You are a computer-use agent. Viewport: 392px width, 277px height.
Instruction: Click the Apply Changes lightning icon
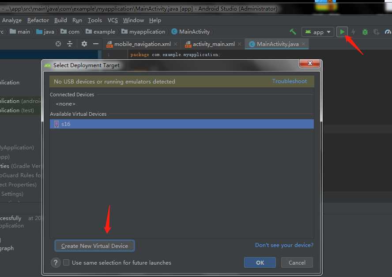pyautogui.click(x=353, y=32)
